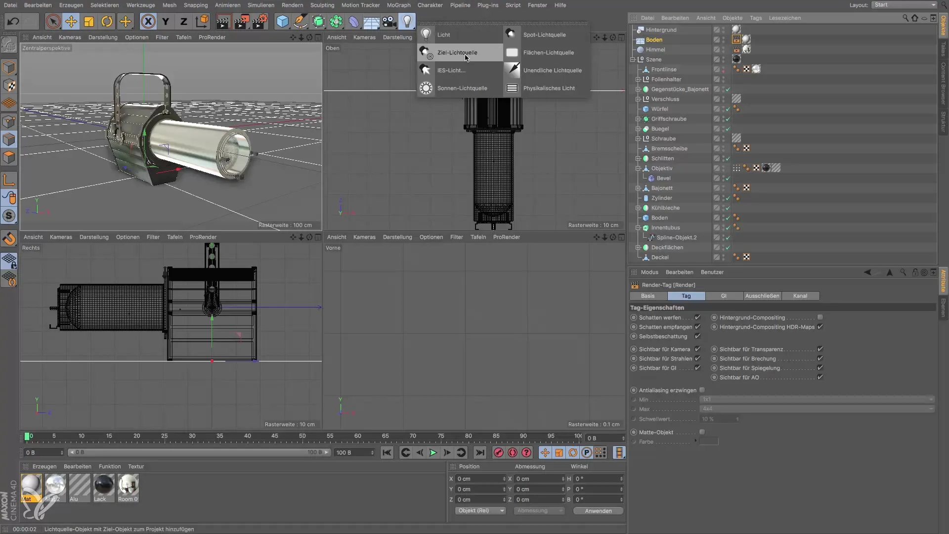Toggle Schatten werfen checkbox

697,317
